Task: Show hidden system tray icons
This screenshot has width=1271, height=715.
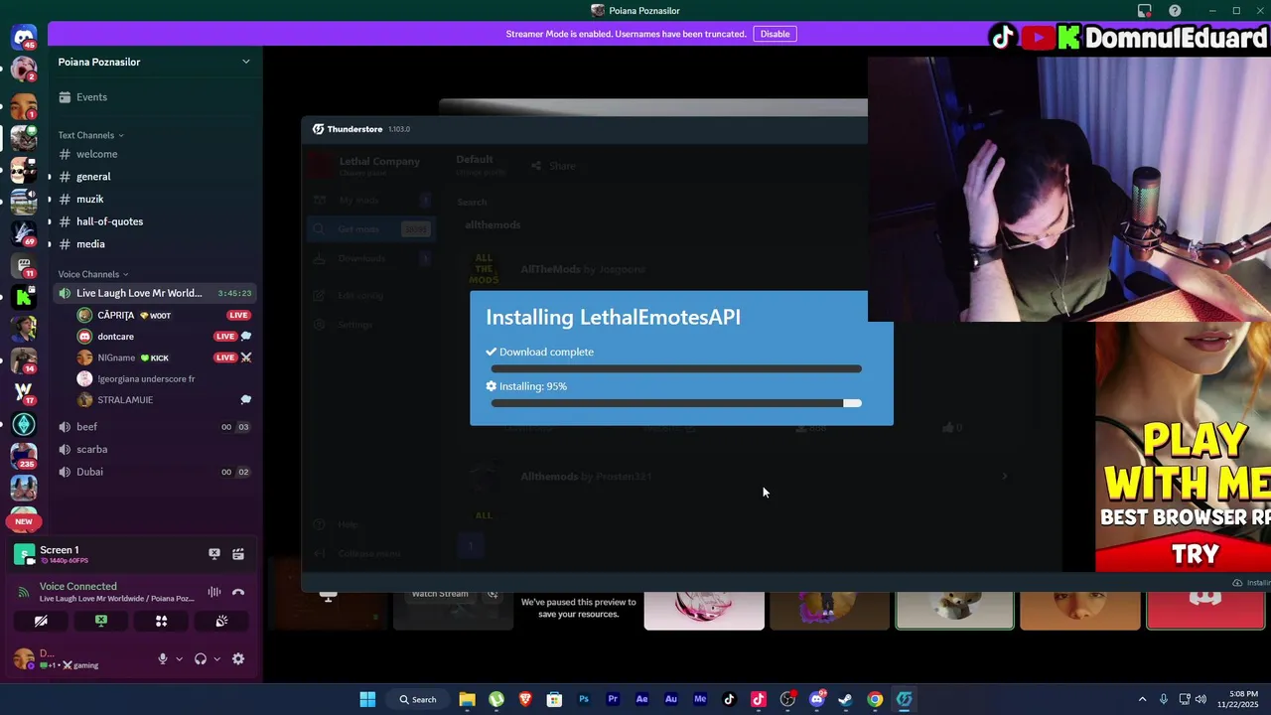Action: click(x=1142, y=699)
